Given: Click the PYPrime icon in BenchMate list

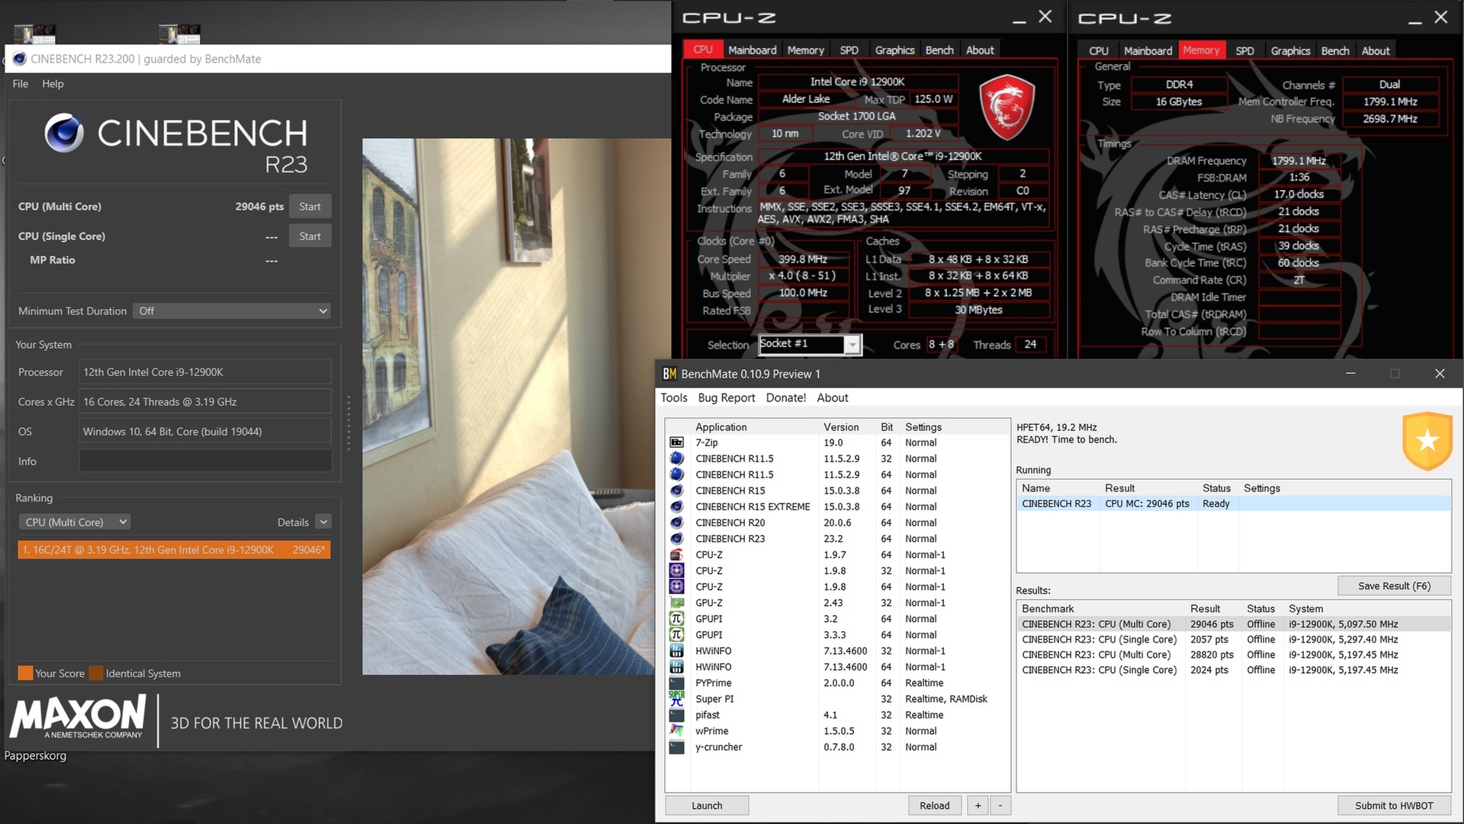Looking at the screenshot, I should [x=676, y=683].
